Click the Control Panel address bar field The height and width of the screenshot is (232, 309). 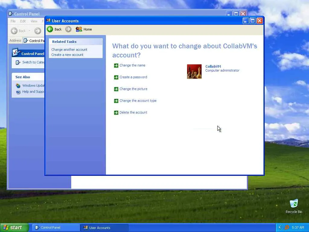click(x=34, y=41)
